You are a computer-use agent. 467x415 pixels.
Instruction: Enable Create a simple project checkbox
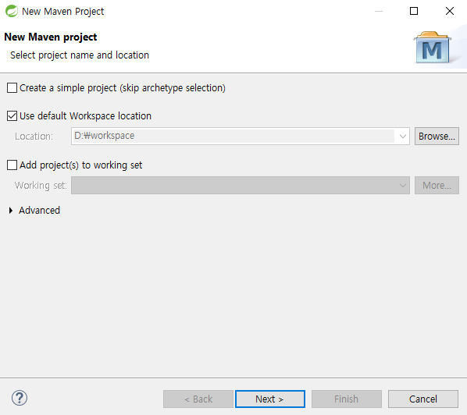pyautogui.click(x=12, y=88)
